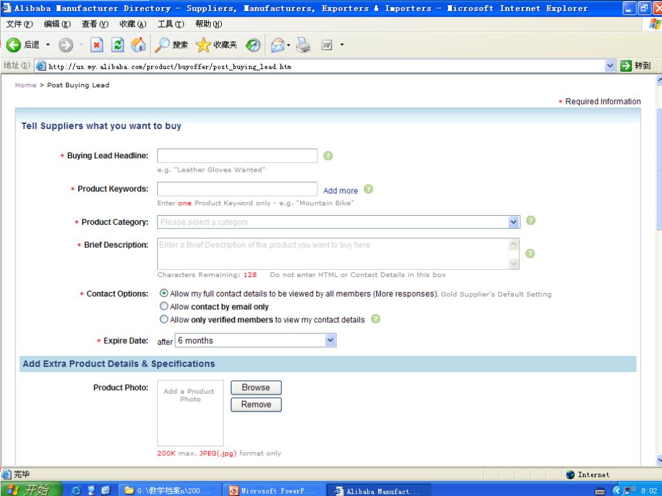Expand the address bar URL dropdown
Image resolution: width=662 pixels, height=496 pixels.
tap(610, 66)
